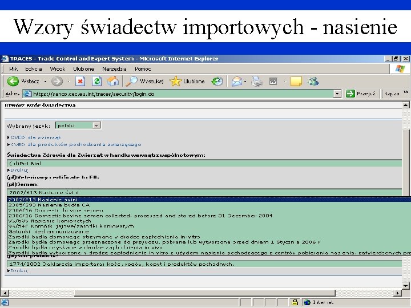
Task: Click the grey Forward arrow icon
Action: pyautogui.click(x=57, y=82)
